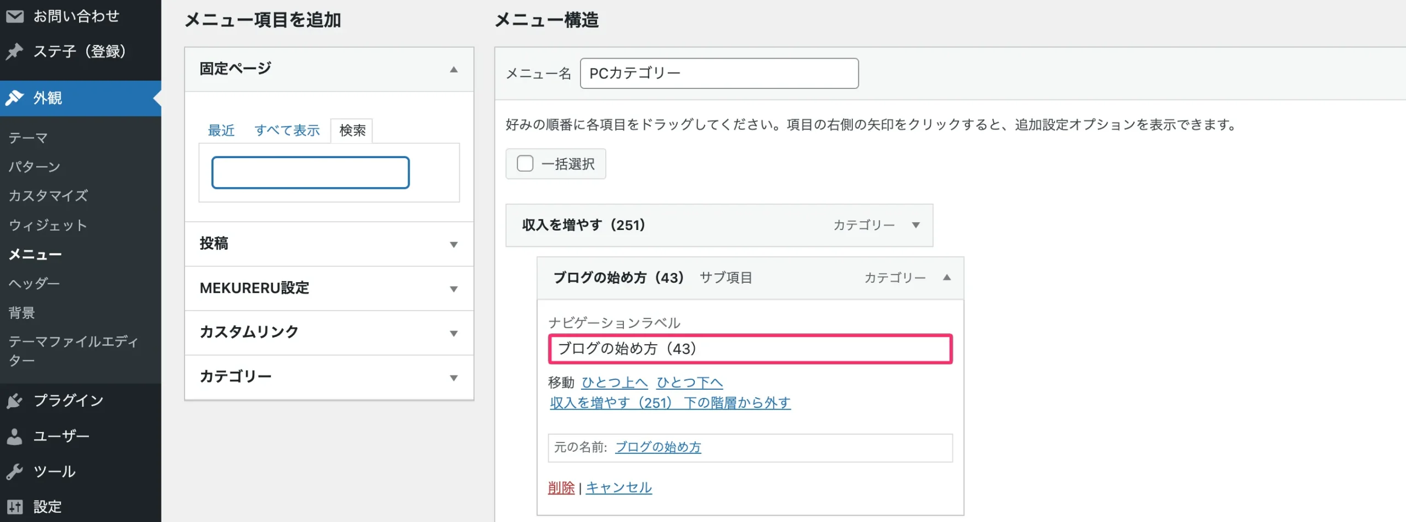This screenshot has height=522, width=1406.
Task: Expand the MEKURERU設定 section
Action: [x=454, y=289]
